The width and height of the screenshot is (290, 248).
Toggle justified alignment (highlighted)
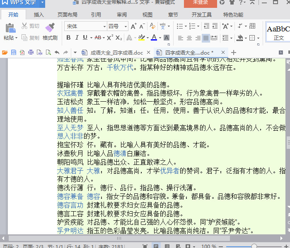[x=205, y=38]
